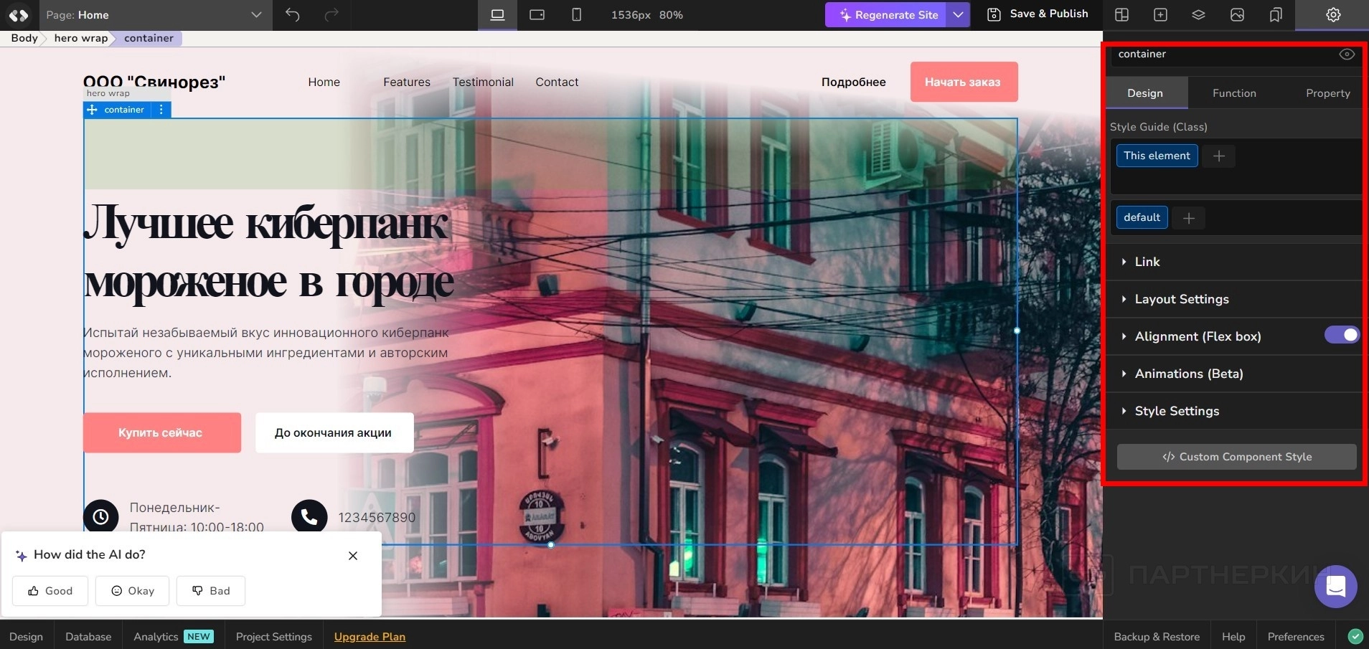Toggle container visibility eye icon
1369x649 pixels.
(1347, 55)
